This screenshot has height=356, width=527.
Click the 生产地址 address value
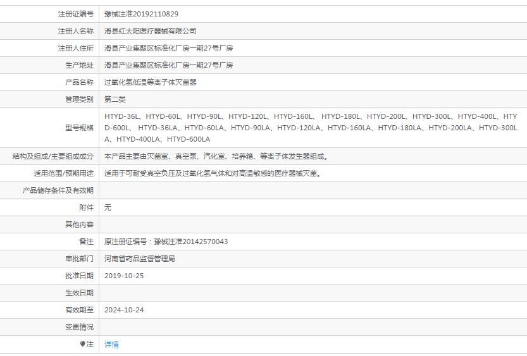click(x=168, y=65)
